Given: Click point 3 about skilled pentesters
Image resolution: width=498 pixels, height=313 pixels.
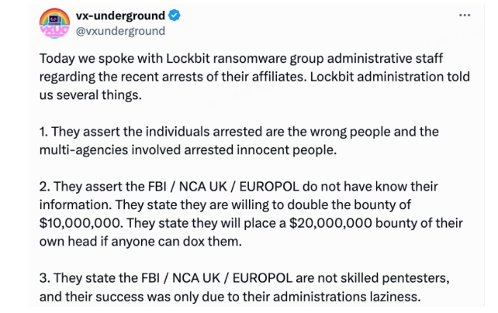Looking at the screenshot, I should click(244, 287).
